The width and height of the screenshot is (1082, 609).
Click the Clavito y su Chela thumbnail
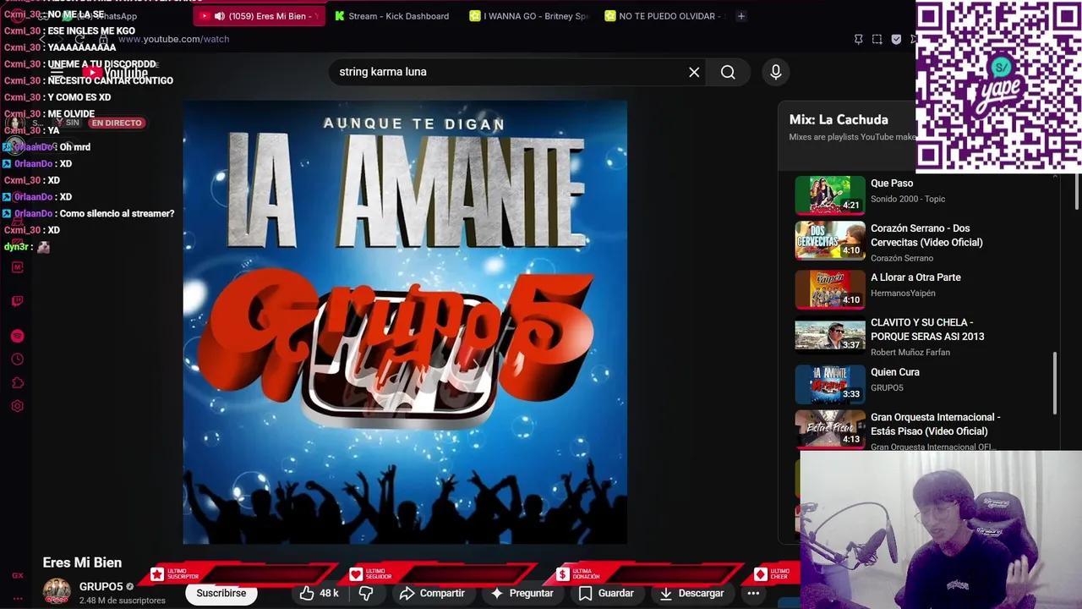(829, 334)
